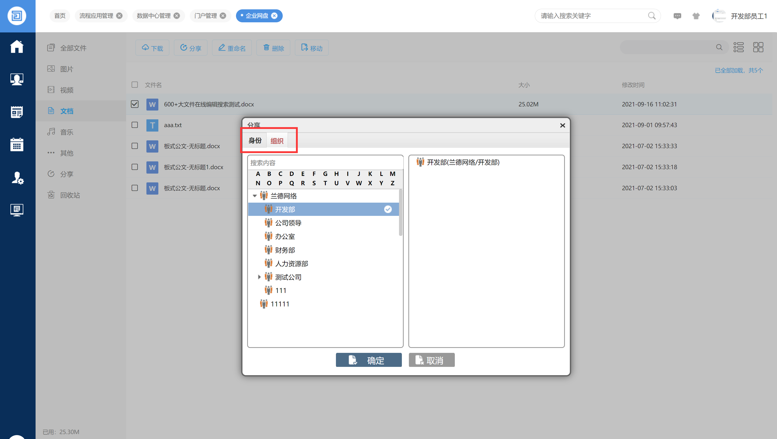
Task: Click the theme shirt icon
Action: click(696, 16)
